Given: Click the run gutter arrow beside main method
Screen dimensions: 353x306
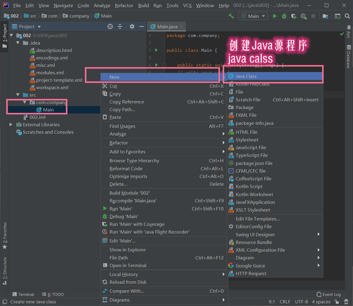Looking at the screenshot, I should (156, 65).
